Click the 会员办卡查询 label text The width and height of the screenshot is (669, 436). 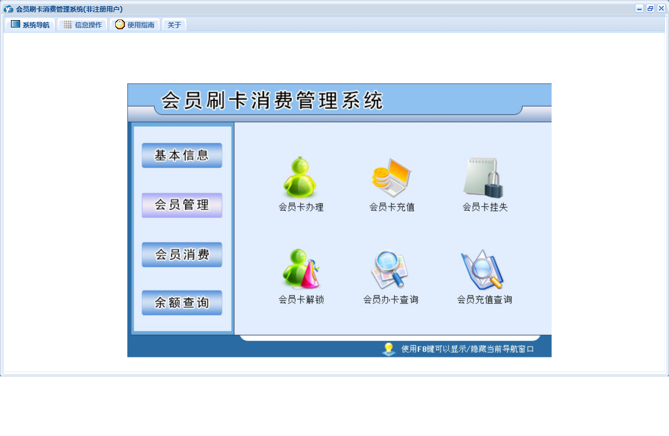(391, 300)
